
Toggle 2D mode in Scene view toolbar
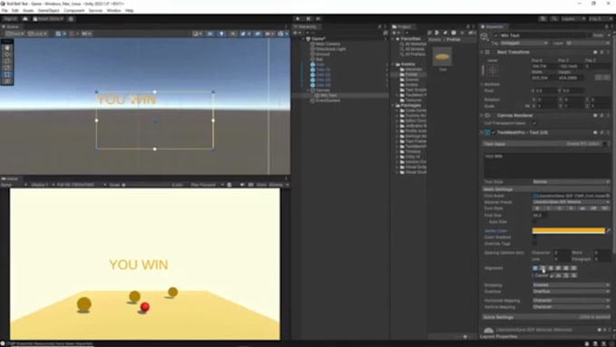pos(210,34)
